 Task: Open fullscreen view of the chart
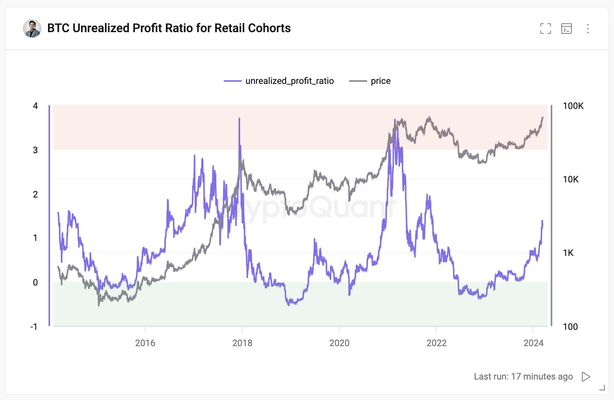(x=545, y=28)
